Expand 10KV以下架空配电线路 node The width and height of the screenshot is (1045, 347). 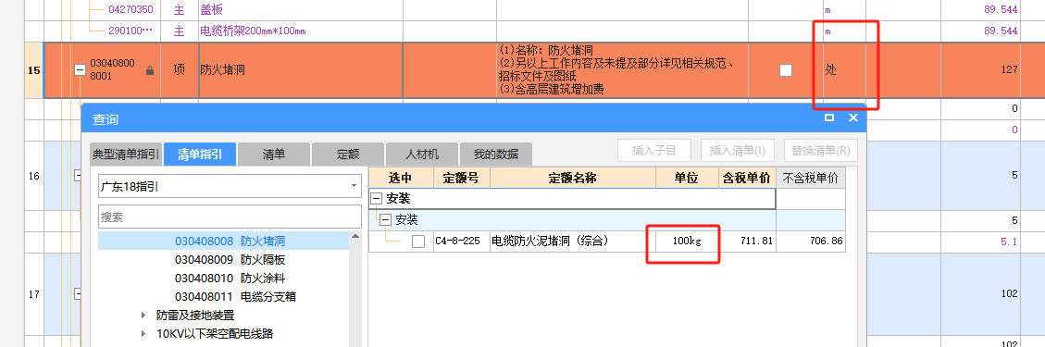pos(144,334)
